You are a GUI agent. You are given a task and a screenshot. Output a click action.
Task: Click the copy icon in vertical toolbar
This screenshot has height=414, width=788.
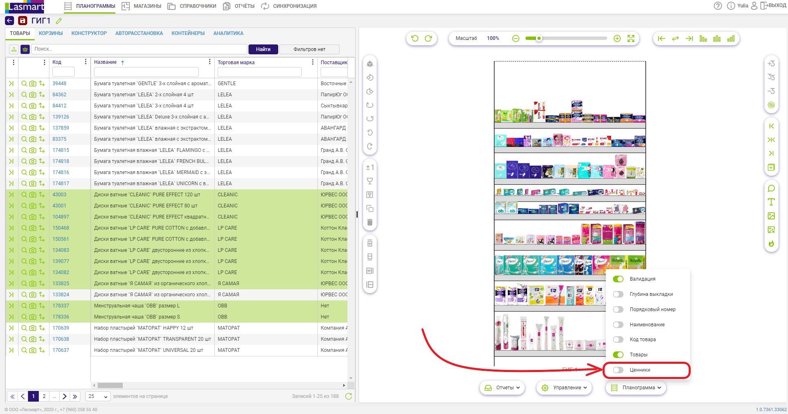pos(370,209)
